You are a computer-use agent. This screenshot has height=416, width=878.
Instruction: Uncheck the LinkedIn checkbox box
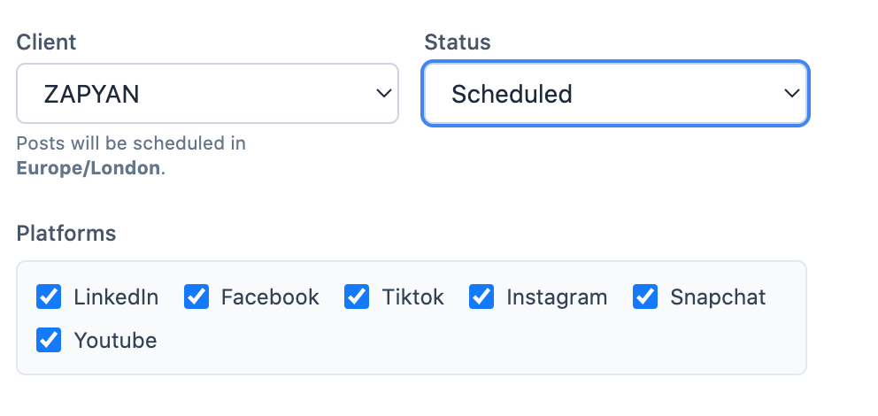coord(49,297)
